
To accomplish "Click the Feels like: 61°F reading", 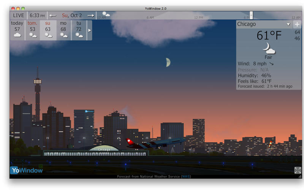I will point(255,81).
